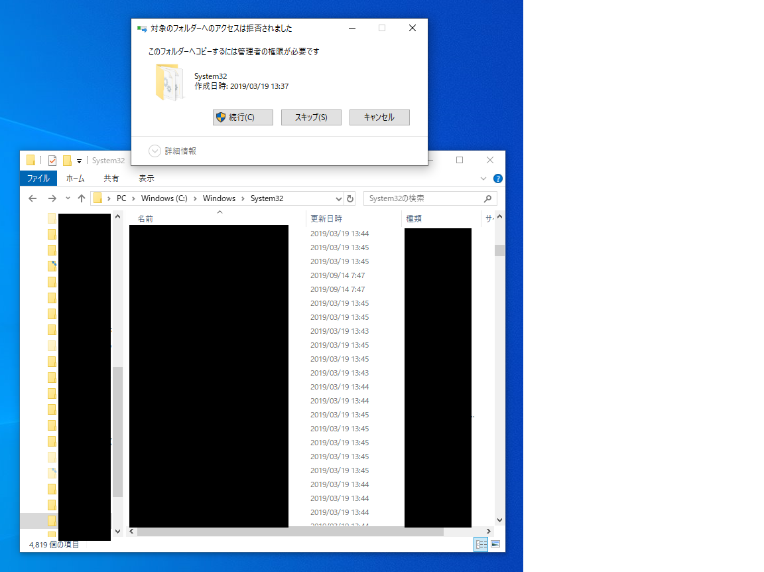Sort by 更新日時 column header
Image resolution: width=764 pixels, height=572 pixels.
[x=326, y=219]
